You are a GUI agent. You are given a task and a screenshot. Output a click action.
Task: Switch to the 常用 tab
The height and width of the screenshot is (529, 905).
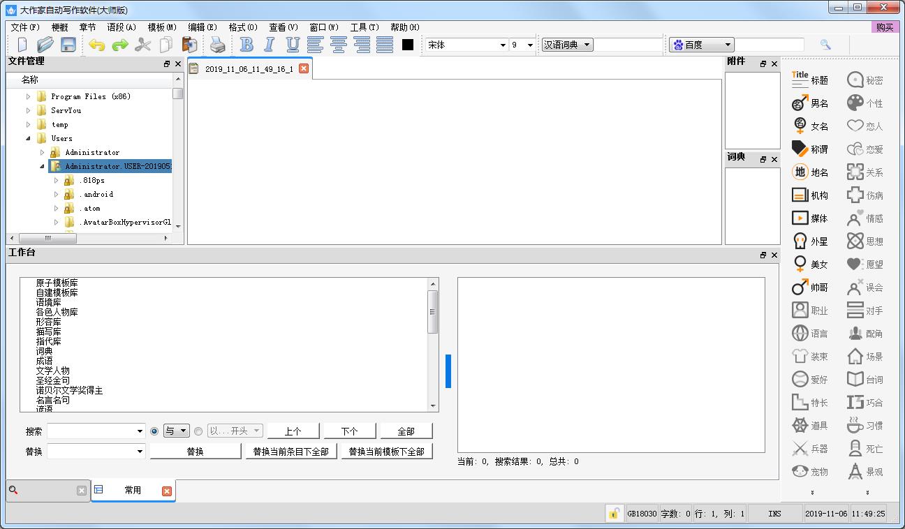(x=133, y=491)
